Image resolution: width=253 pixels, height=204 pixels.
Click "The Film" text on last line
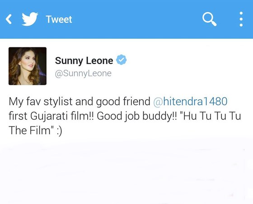pyautogui.click(x=30, y=130)
